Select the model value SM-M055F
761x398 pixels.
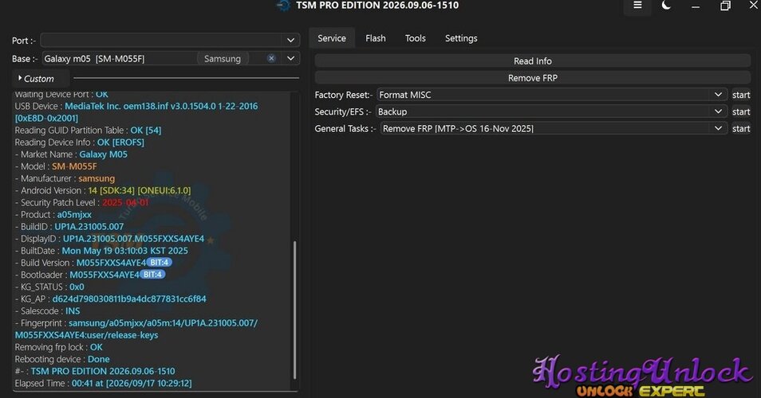click(x=74, y=166)
